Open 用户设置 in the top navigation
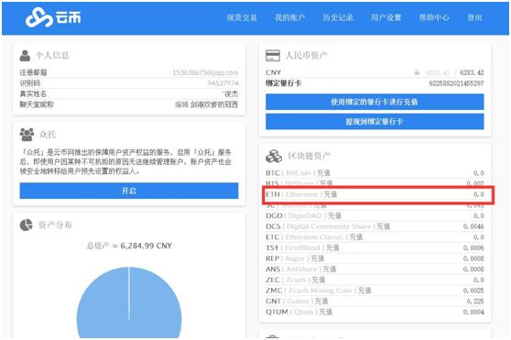This screenshot has width=511, height=340. (x=386, y=17)
